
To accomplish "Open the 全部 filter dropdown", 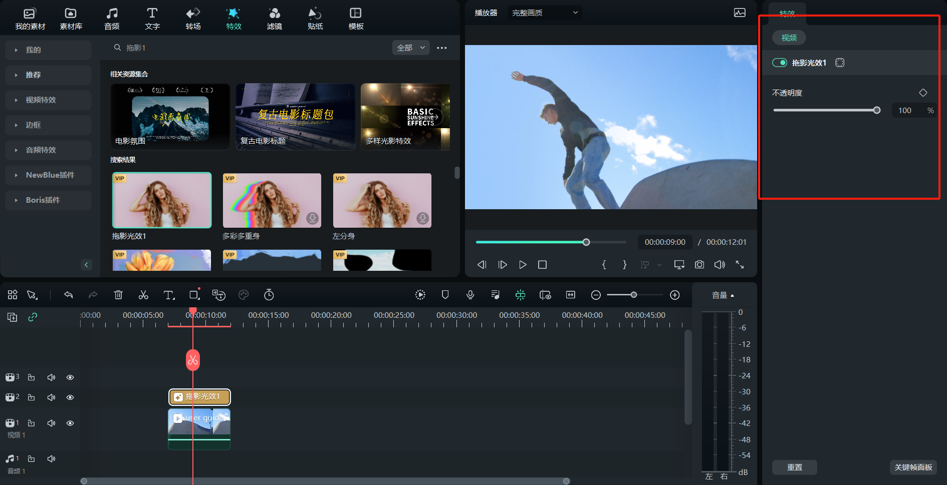I will pyautogui.click(x=411, y=48).
